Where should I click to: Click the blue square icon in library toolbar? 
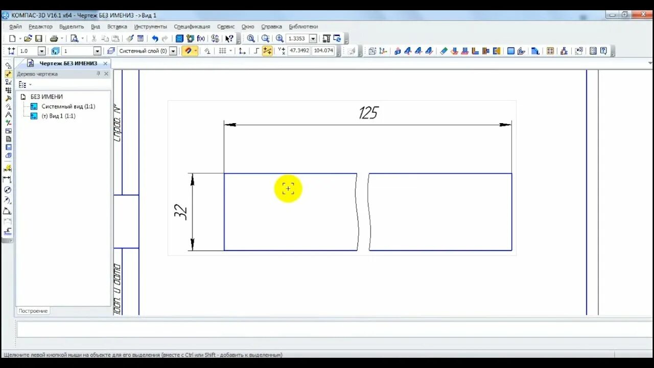(511, 51)
